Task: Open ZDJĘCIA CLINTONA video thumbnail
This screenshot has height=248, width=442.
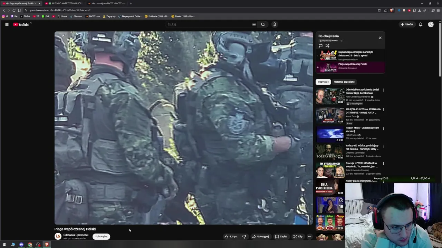Action: (330, 115)
